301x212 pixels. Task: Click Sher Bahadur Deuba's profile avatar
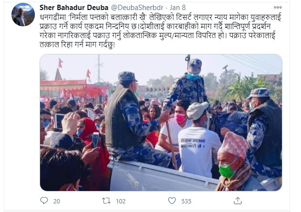[23, 15]
